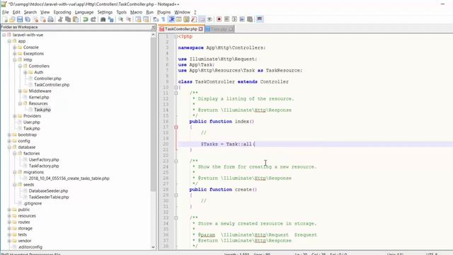Click the Cut toolbar icon
The height and width of the screenshot is (255, 453).
[x=60, y=19]
